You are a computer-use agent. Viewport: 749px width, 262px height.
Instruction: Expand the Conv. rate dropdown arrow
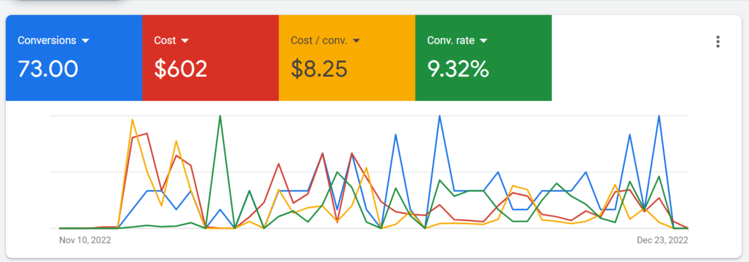click(x=483, y=41)
